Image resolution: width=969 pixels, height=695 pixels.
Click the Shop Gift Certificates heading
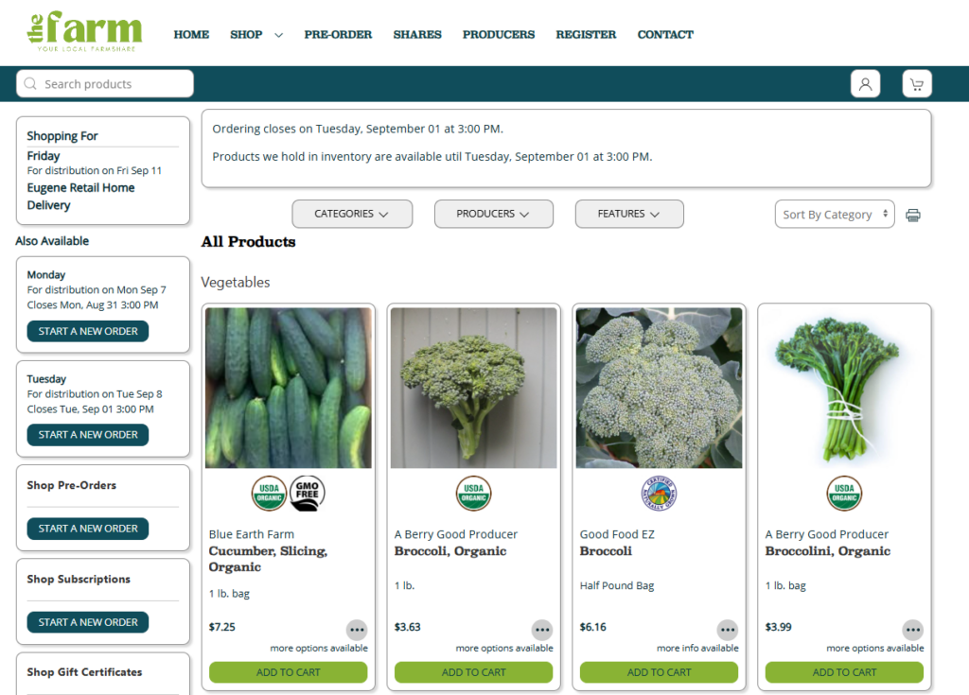84,672
